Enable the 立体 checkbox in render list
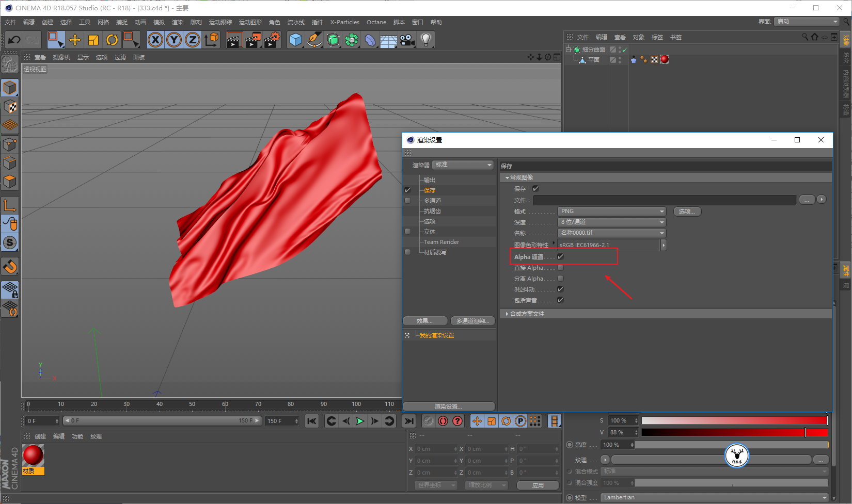852x504 pixels. [408, 231]
